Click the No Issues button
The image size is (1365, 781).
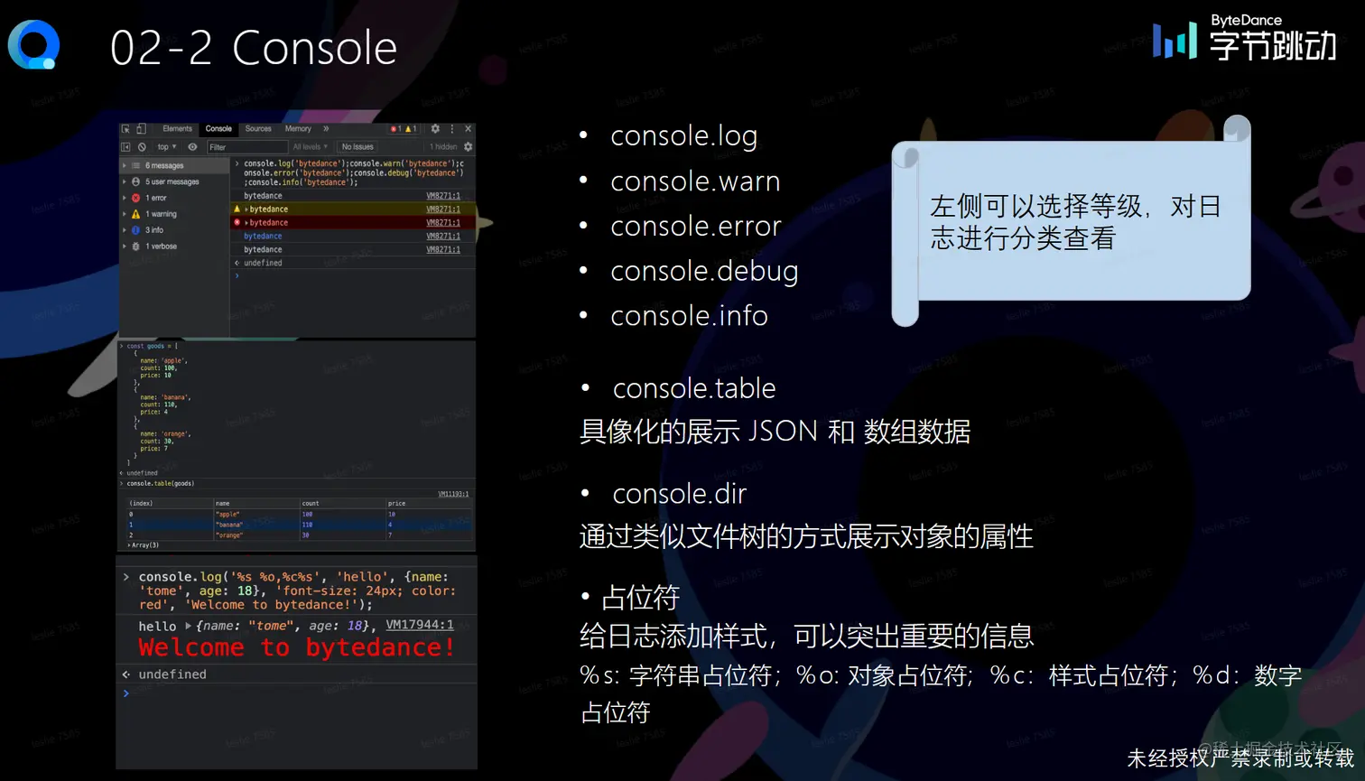point(357,146)
